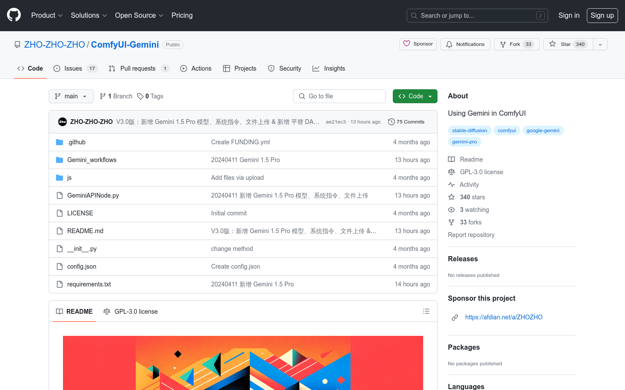
Task: Click the Gemini_workflows folder icon
Action: (59, 160)
